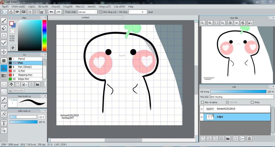
Task: Select the Pencil brush
Action: pyautogui.click(x=26, y=59)
